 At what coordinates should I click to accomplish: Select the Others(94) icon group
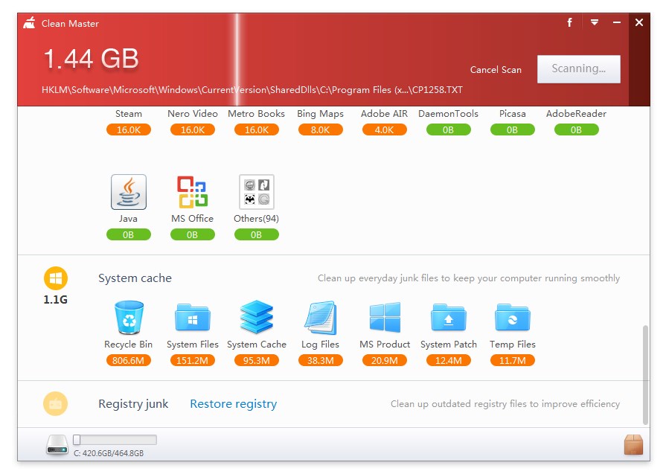tap(257, 192)
